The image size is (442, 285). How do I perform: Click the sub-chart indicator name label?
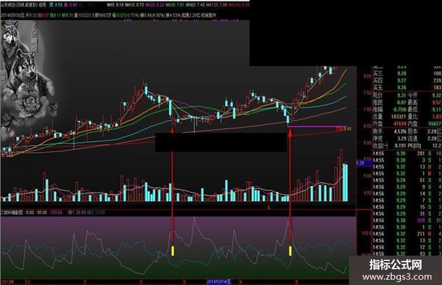[x=12, y=212]
